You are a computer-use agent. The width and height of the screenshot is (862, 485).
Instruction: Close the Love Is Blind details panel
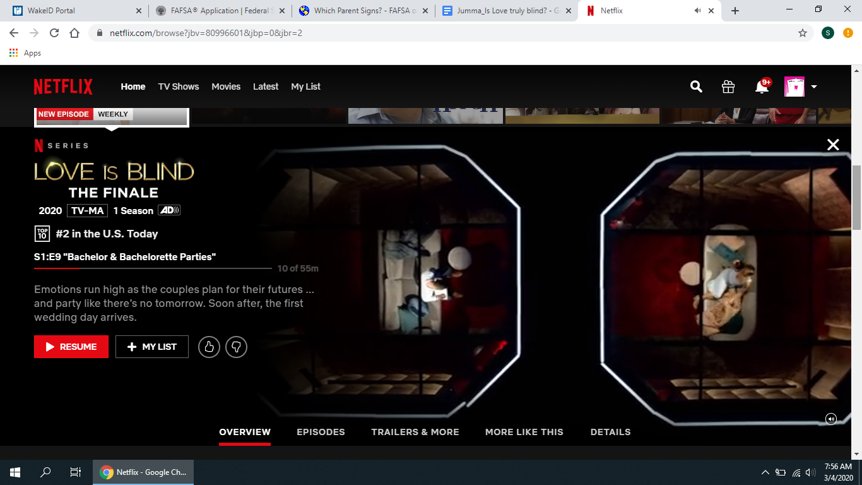pos(833,145)
